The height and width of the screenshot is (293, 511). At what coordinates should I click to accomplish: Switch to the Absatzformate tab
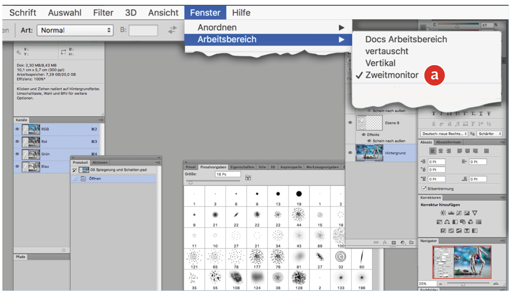pyautogui.click(x=448, y=142)
